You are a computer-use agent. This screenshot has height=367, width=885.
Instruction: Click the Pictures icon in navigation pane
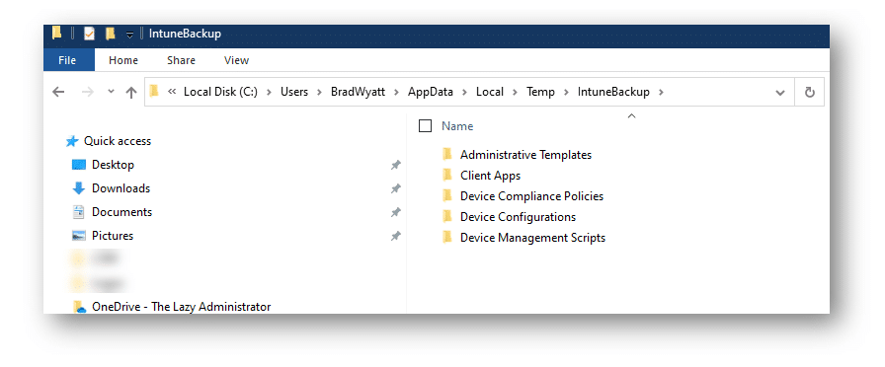click(x=78, y=236)
